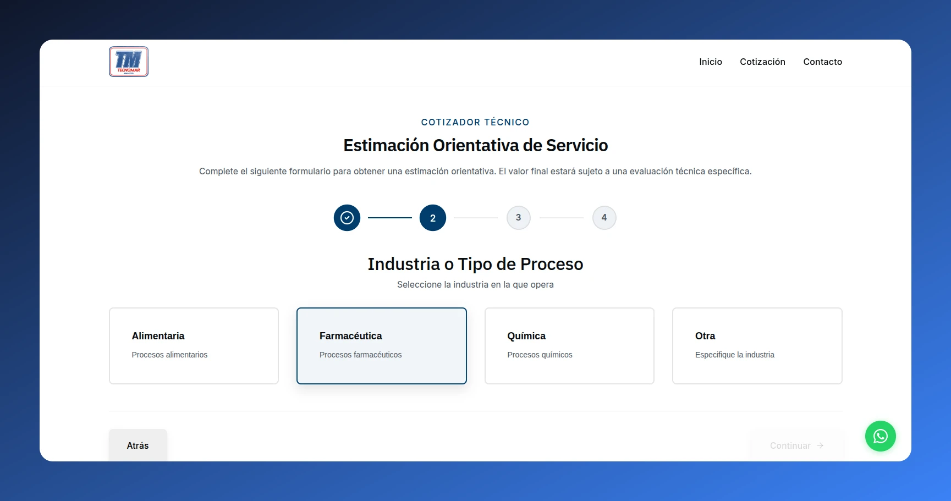Select the Farmacéutica industry card

tap(382, 346)
